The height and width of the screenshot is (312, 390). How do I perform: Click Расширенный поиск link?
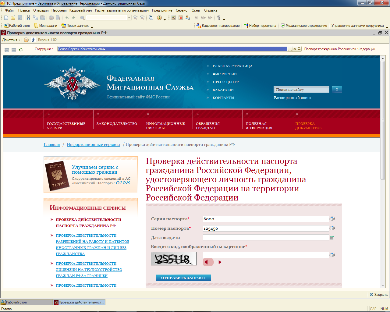(292, 98)
